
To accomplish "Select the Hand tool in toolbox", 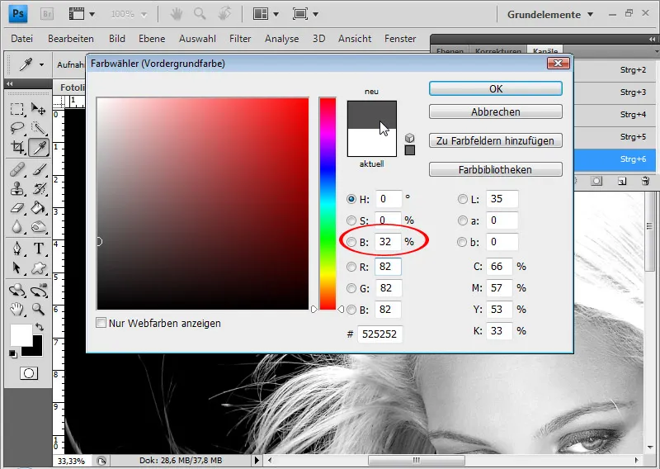I will tap(16, 310).
